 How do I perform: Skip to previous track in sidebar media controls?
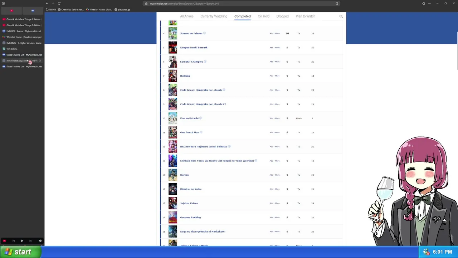click(x=14, y=241)
